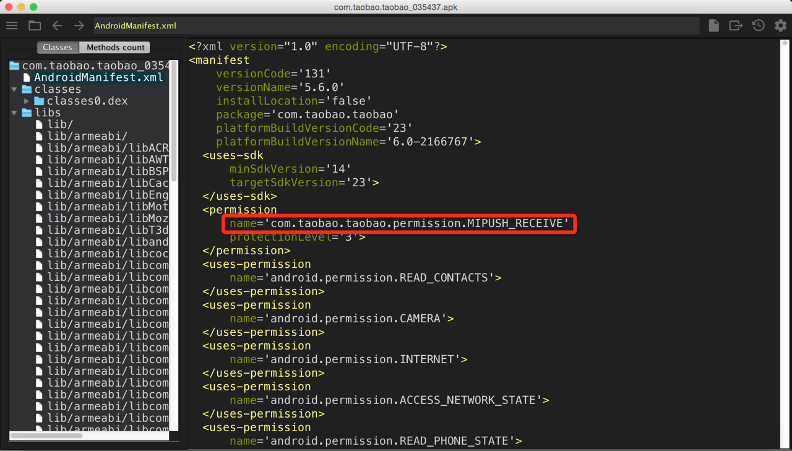
Task: Select the lib/armeabi/libEng library entry
Action: tap(102, 195)
